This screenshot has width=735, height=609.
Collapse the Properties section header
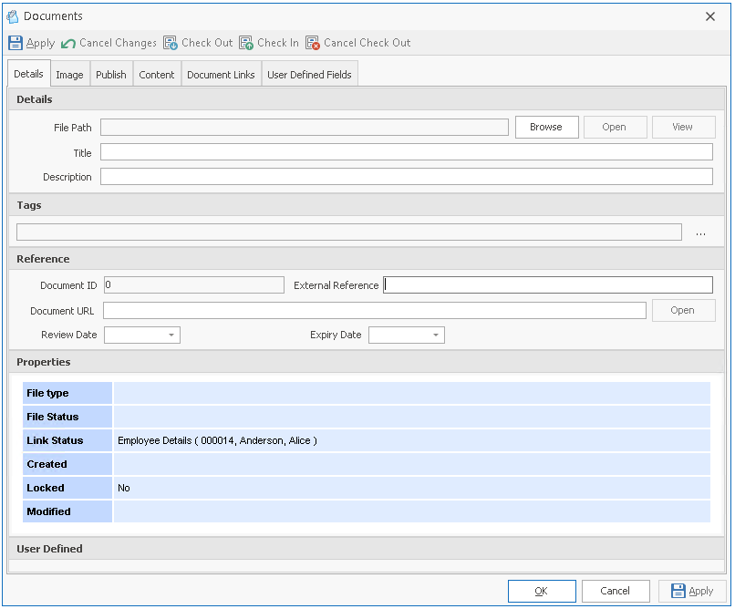[46, 362]
